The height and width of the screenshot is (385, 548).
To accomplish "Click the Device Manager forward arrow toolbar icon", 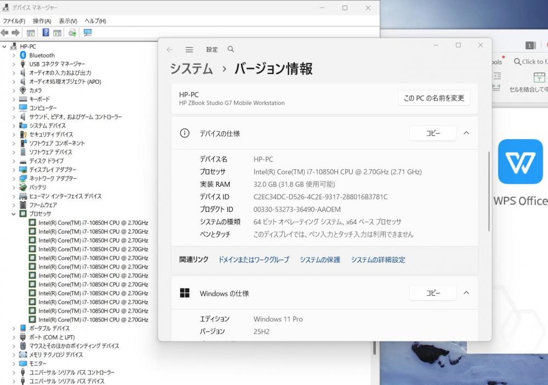I will (15, 33).
